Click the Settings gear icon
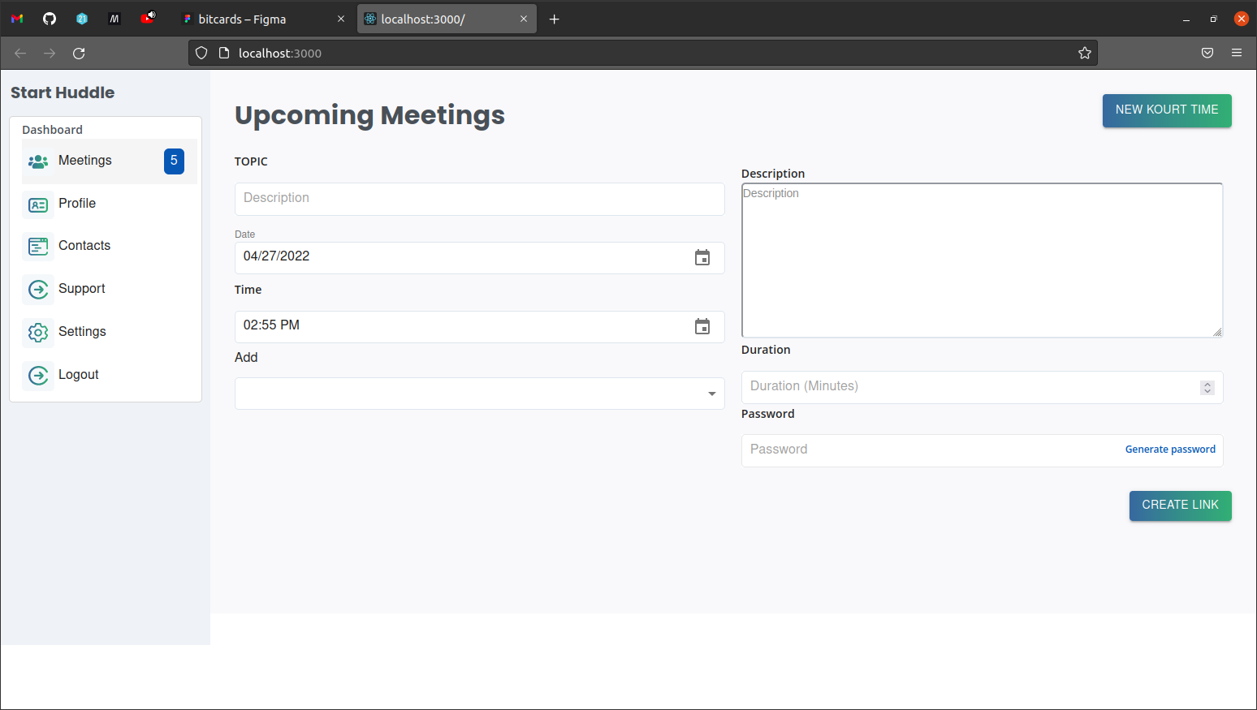This screenshot has height=710, width=1257. pos(38,333)
